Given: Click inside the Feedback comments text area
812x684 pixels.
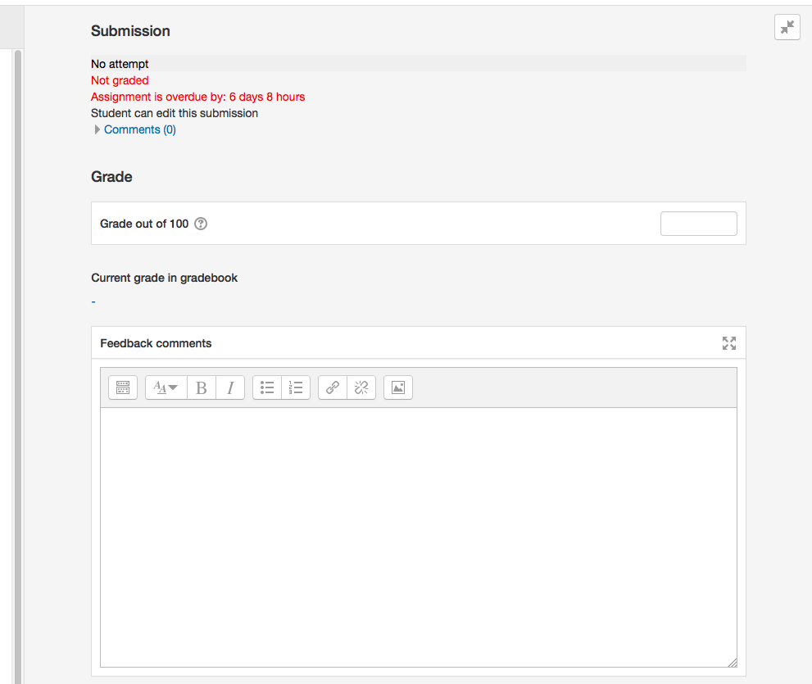Looking at the screenshot, I should [419, 537].
